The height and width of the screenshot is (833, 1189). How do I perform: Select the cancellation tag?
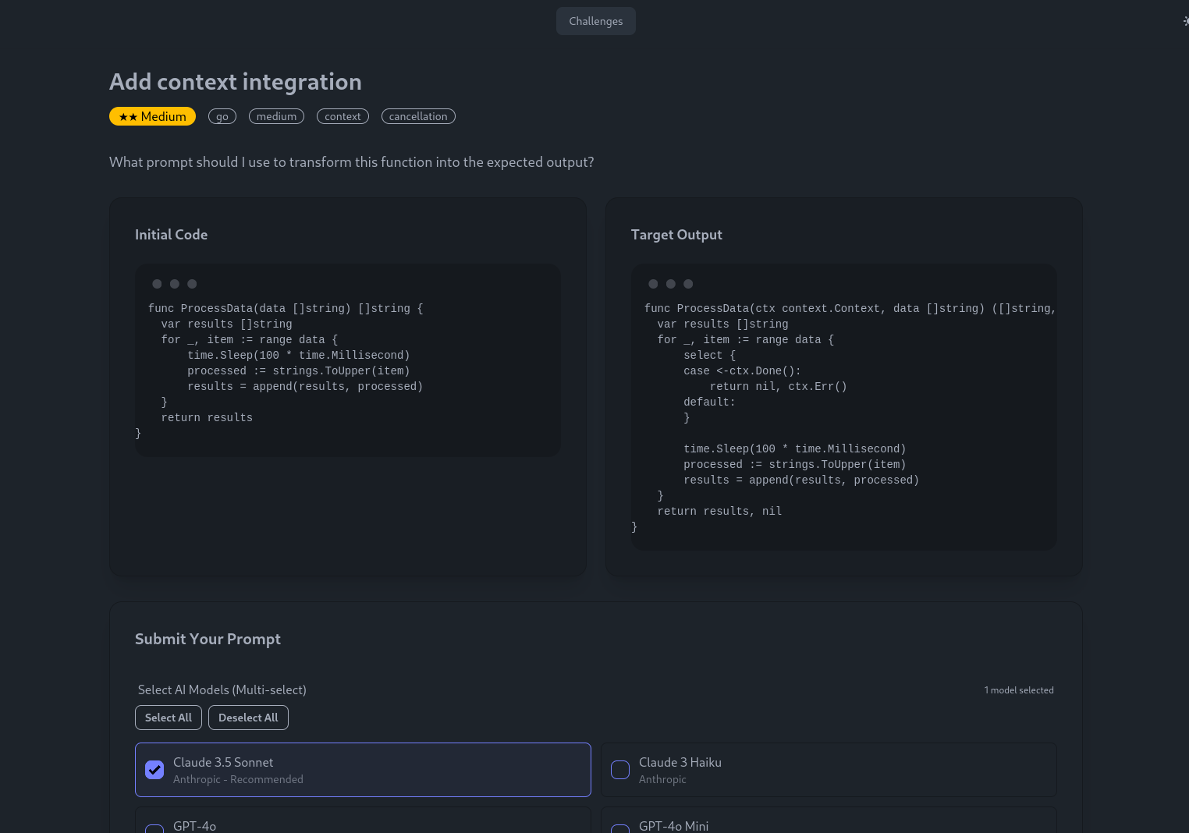tap(418, 116)
